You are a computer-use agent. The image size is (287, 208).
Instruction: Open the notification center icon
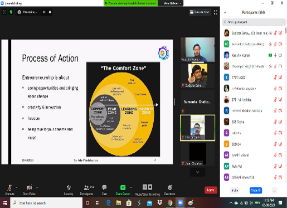point(280,203)
